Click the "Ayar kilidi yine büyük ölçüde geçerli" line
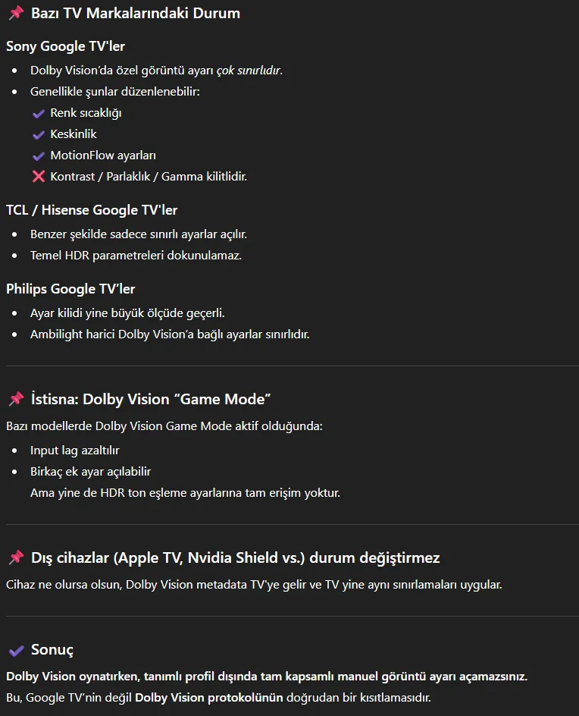This screenshot has height=716, width=579. [x=127, y=313]
